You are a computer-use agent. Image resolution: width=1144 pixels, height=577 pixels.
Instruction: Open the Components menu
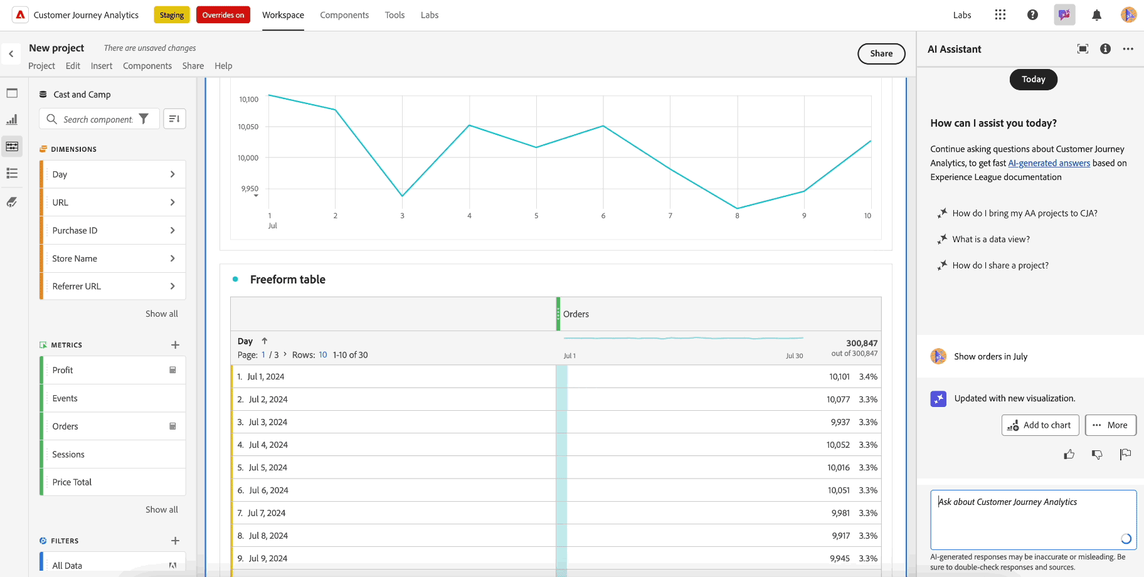coord(147,66)
